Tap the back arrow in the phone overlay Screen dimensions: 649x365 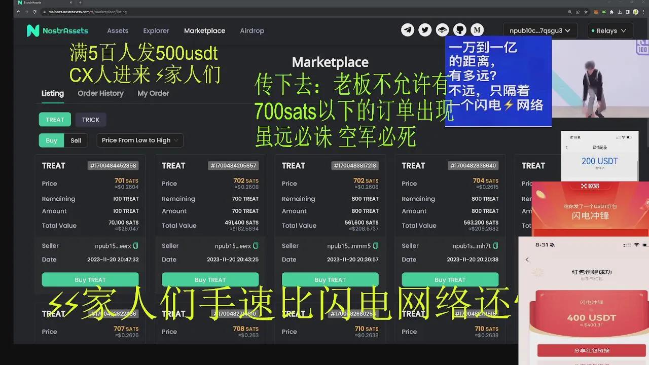(x=527, y=260)
